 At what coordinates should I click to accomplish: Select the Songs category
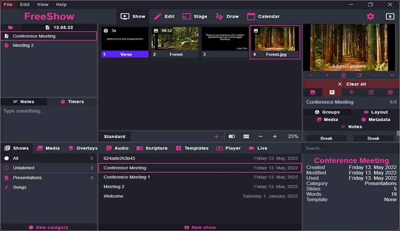(x=49, y=187)
